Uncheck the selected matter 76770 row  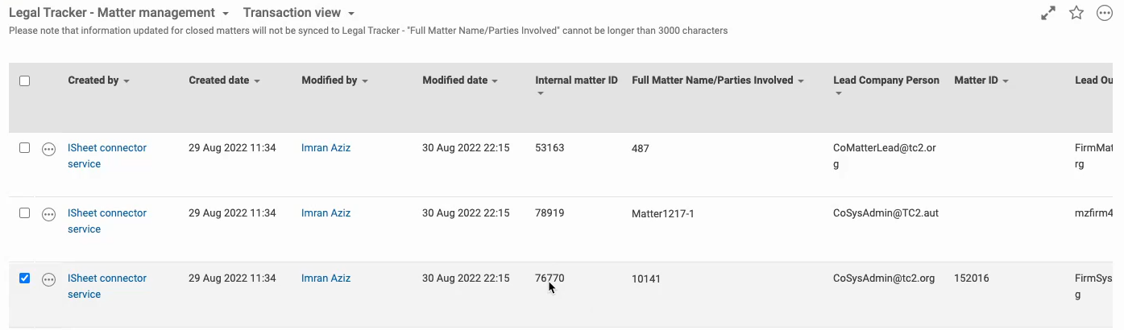tap(24, 278)
